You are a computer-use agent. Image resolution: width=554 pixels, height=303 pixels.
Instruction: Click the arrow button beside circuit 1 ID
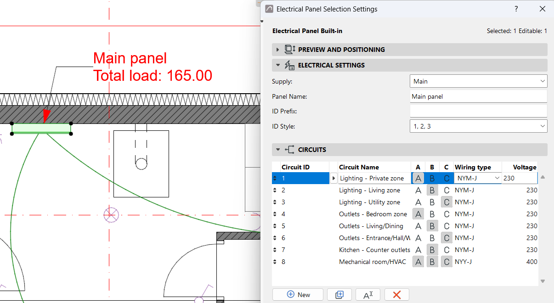tap(334, 178)
